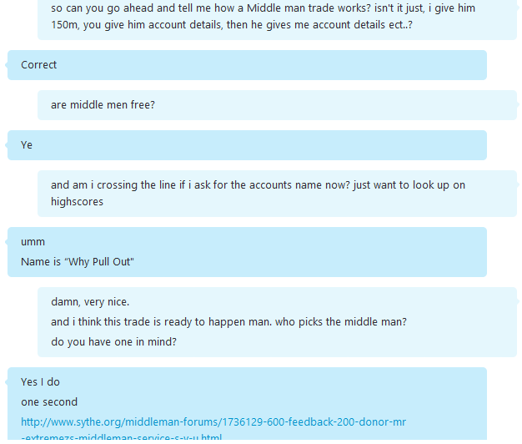This screenshot has height=444, width=522.
Task: Select the tail pointer of the "Yes I do" bubble
Action: pos(7,382)
